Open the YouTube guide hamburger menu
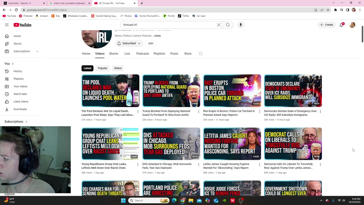This screenshot has width=364, height=205. pos(7,25)
